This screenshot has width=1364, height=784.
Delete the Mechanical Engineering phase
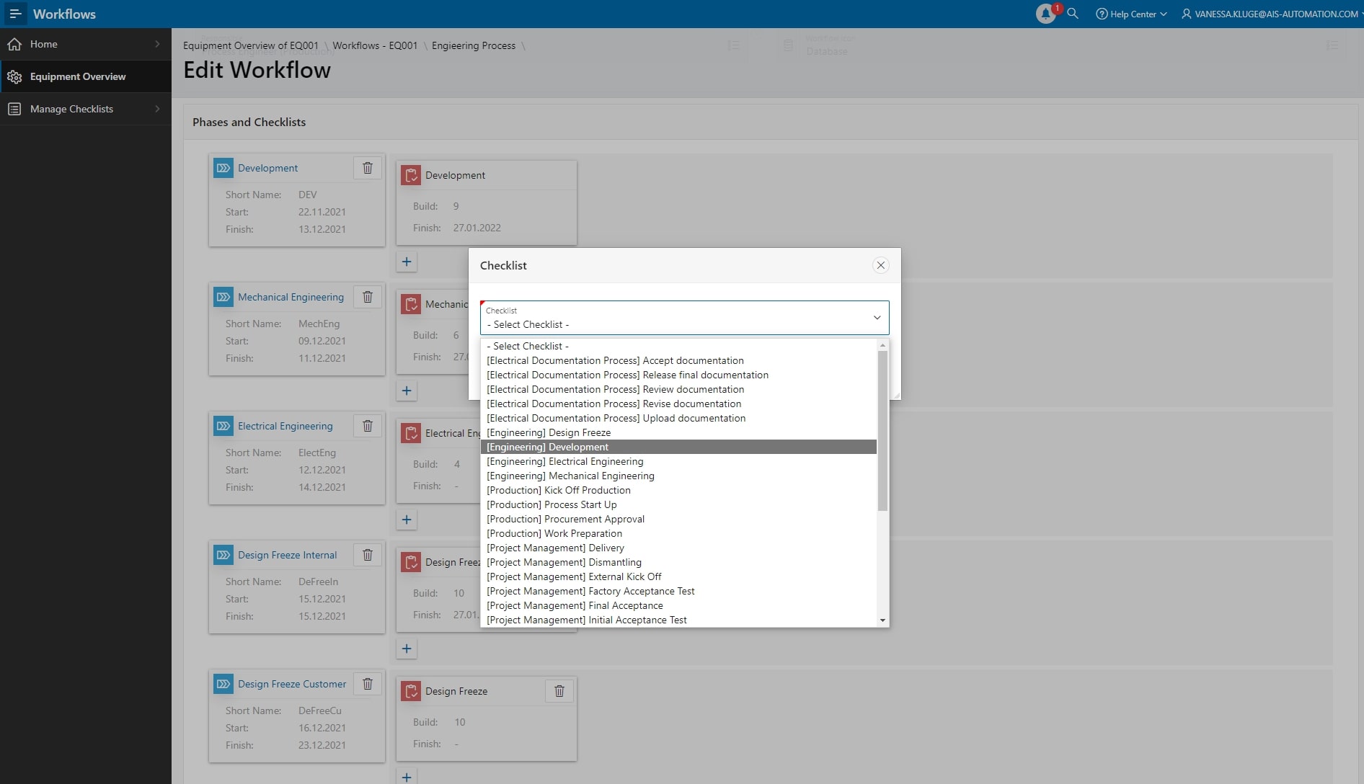(x=368, y=297)
